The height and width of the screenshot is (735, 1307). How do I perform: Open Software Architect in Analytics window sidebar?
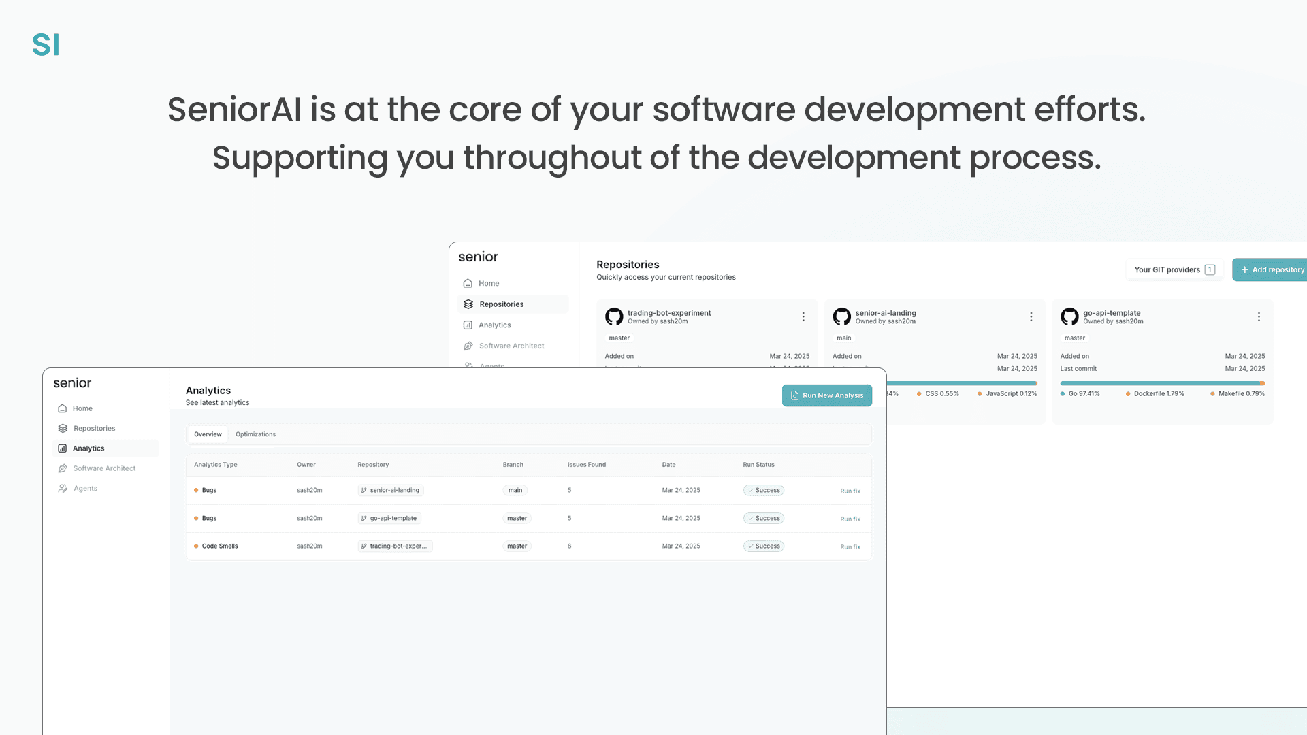(104, 468)
